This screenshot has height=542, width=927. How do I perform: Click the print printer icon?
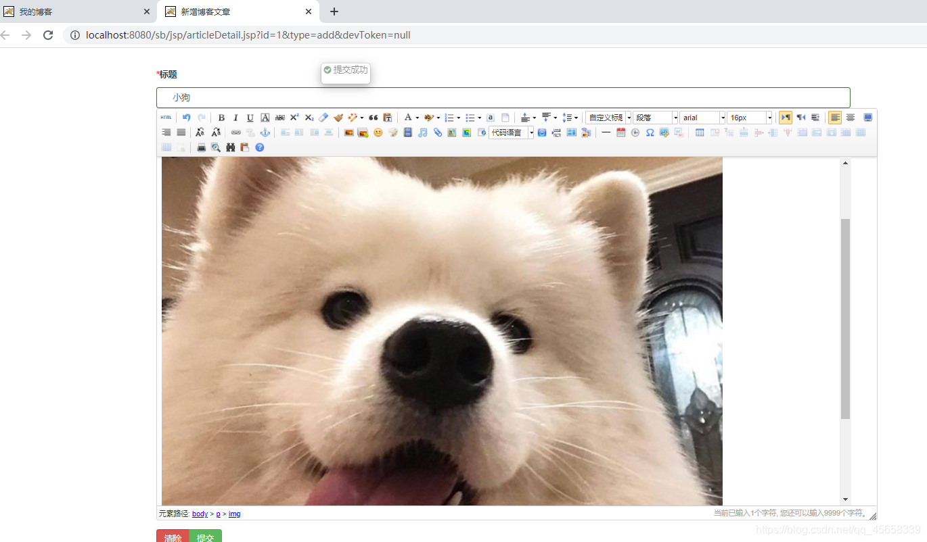pos(201,147)
